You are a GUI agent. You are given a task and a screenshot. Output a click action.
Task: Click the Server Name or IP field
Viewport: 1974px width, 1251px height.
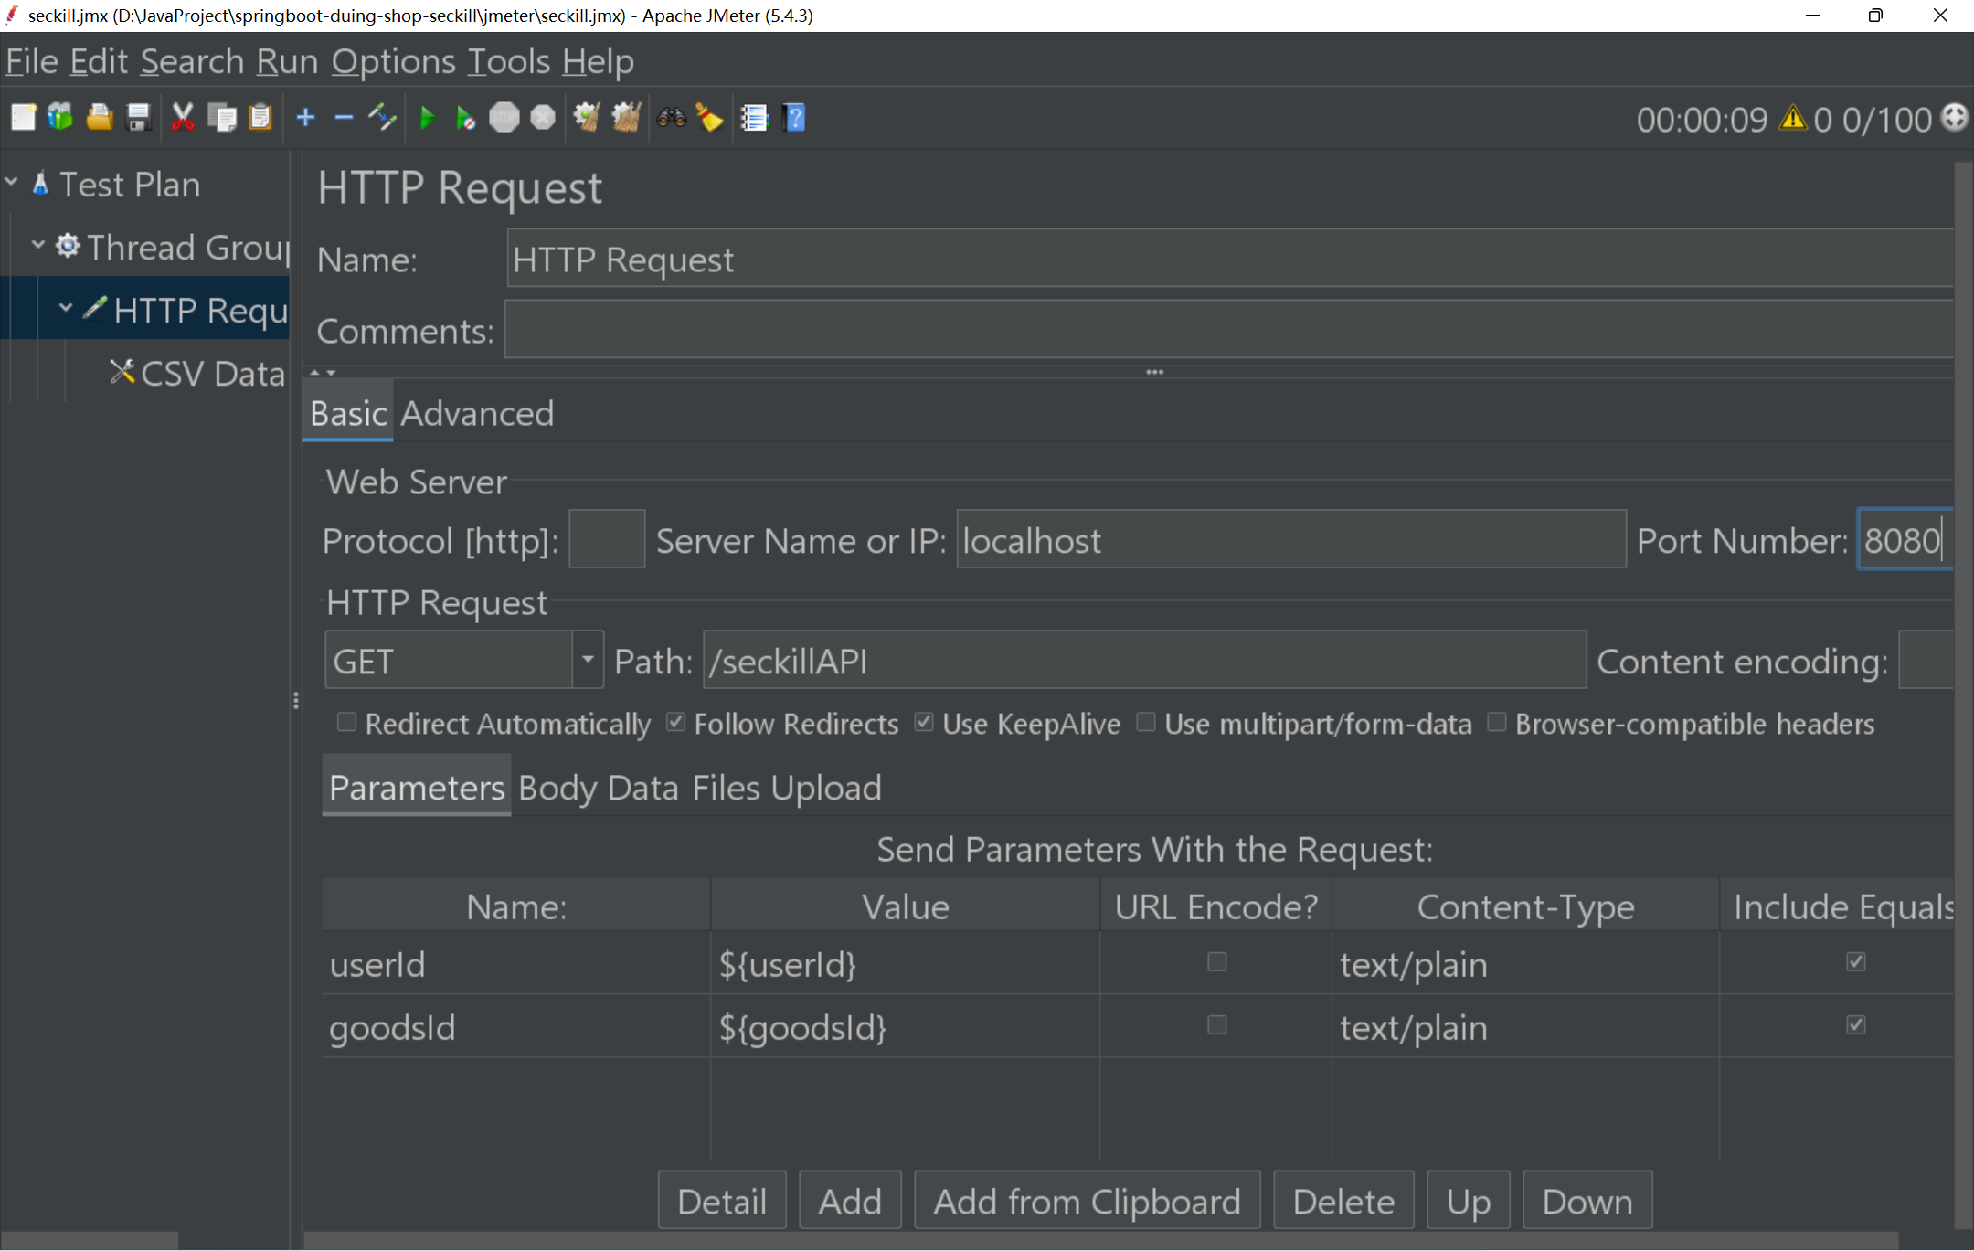click(x=1290, y=539)
